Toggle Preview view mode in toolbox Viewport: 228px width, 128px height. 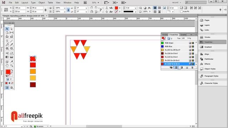[x=11, y=88]
